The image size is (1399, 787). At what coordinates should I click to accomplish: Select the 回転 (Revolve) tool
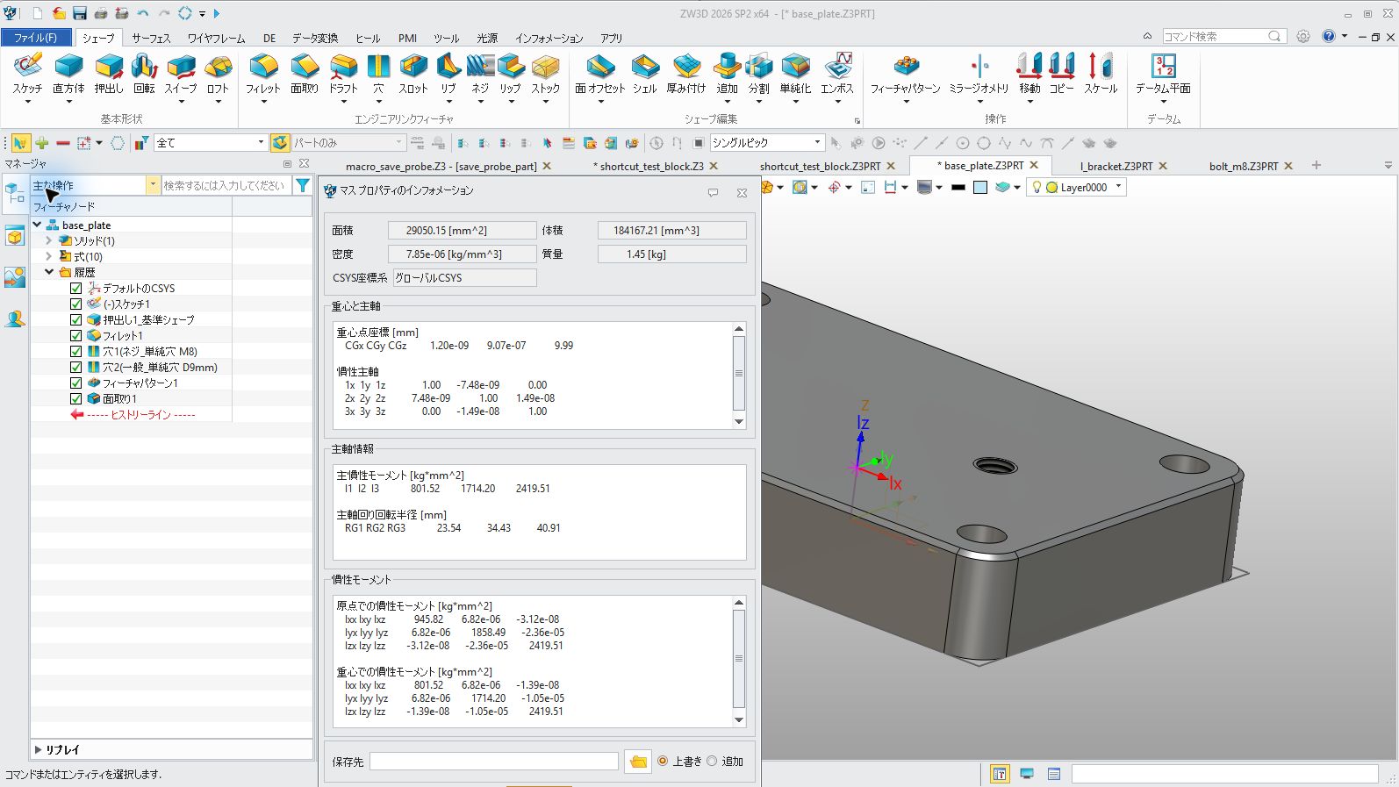(144, 74)
